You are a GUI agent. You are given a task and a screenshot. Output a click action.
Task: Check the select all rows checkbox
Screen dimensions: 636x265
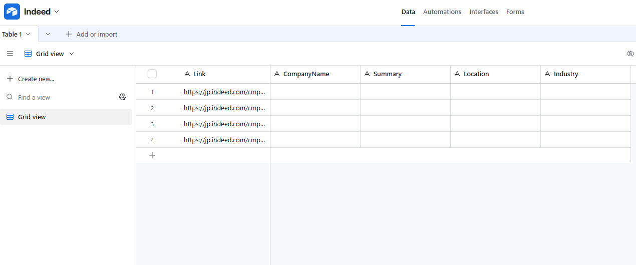click(x=152, y=74)
